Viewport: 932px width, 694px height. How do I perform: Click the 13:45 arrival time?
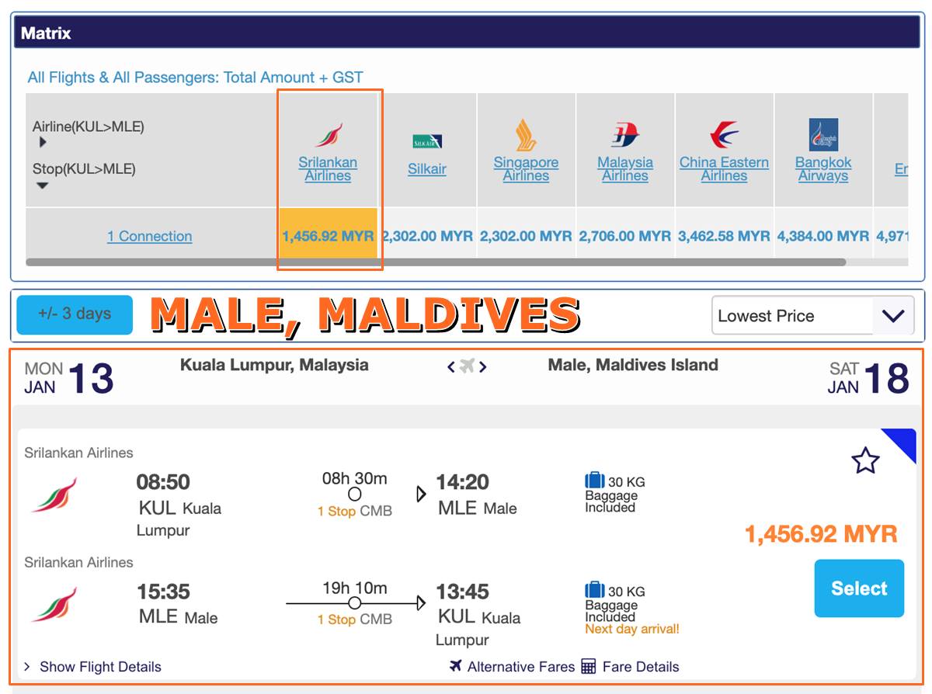tap(463, 592)
